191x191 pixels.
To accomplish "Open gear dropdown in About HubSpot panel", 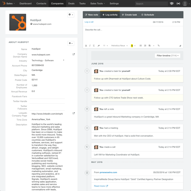I will click(x=71, y=43).
